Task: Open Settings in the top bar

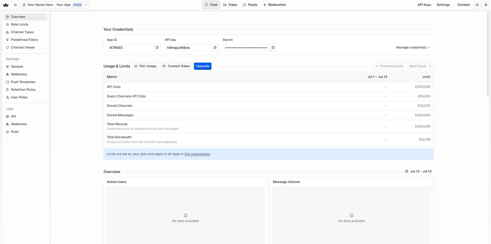Action: coord(443,5)
